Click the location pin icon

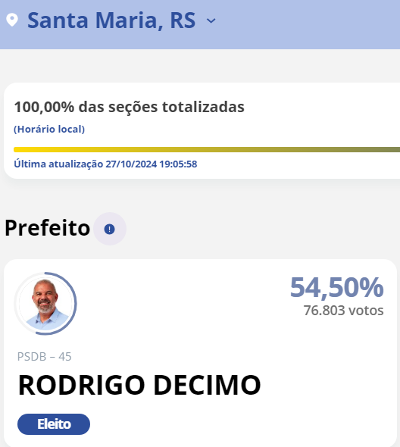12,20
